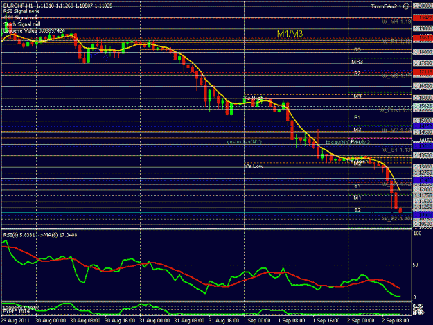The height and width of the screenshot is (325, 433).
Task: Click the red 1.18610 price tag
Action: coord(423,38)
